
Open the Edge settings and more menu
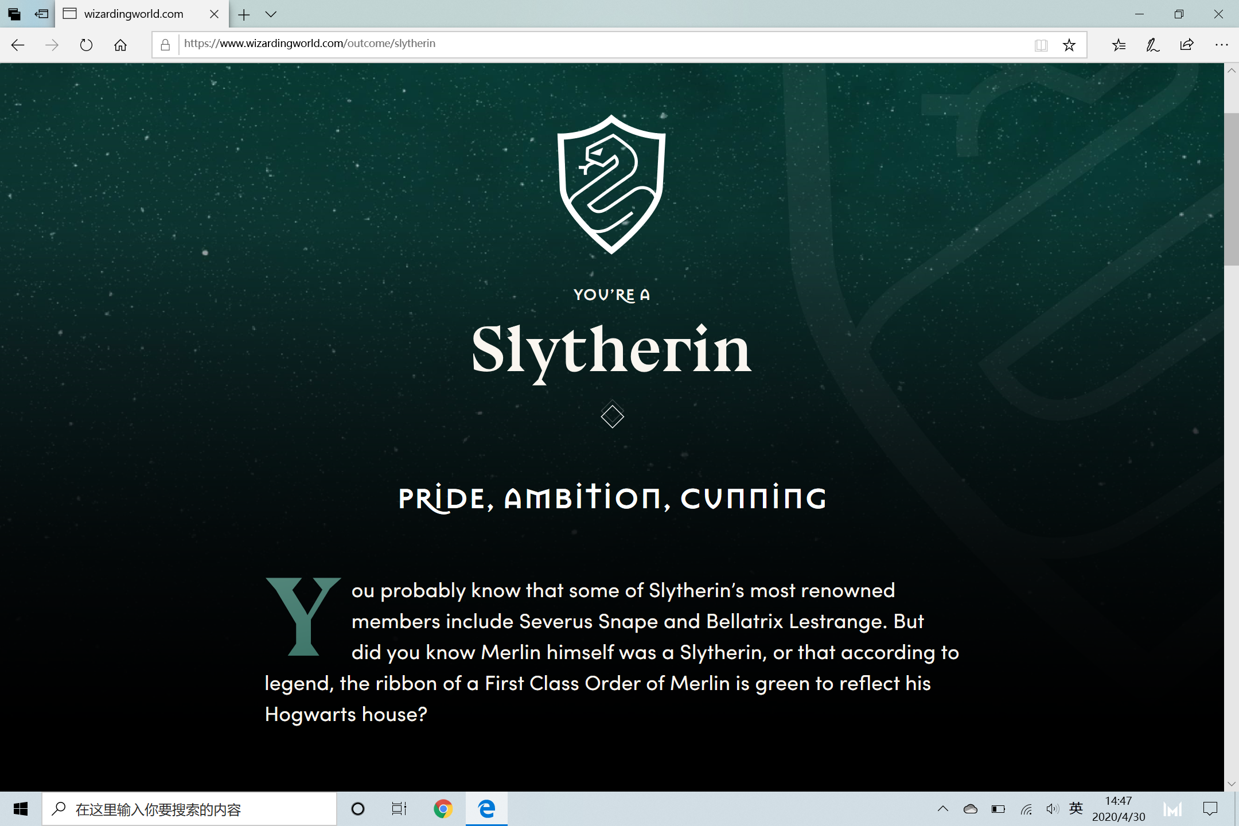click(x=1222, y=45)
